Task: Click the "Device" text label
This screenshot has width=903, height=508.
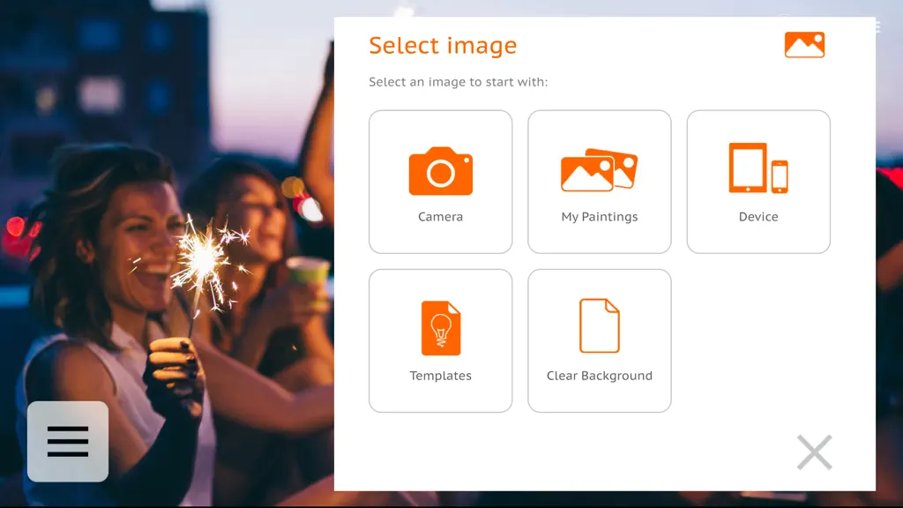Action: tap(758, 217)
